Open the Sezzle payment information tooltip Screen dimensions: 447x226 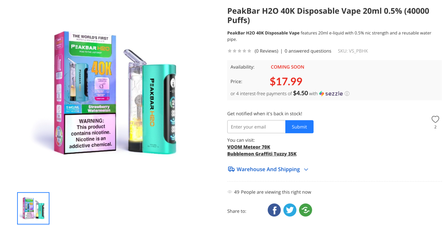347,94
